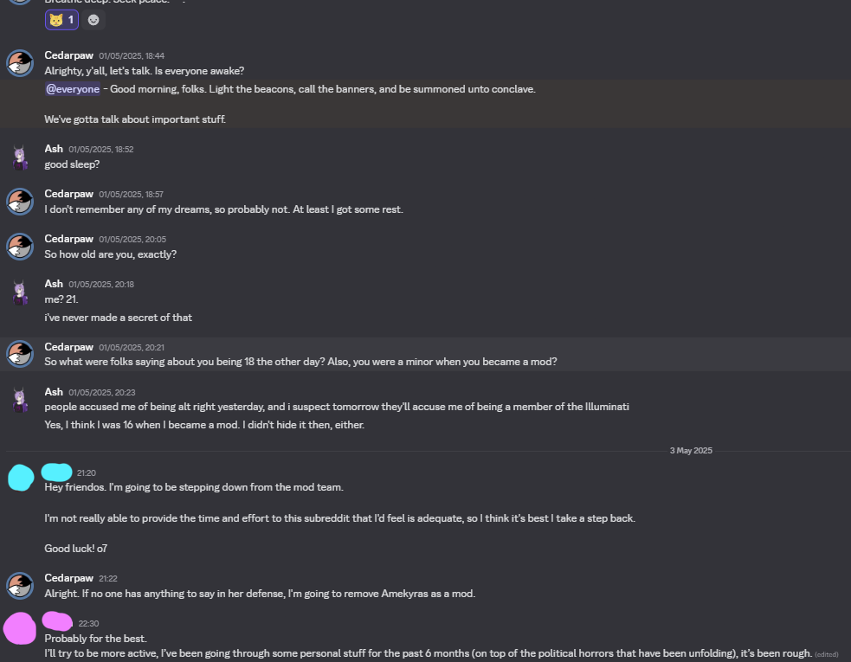Screen dimensions: 851x662
Task: Click the cyan redacted username at 21:20
Action: (56, 472)
